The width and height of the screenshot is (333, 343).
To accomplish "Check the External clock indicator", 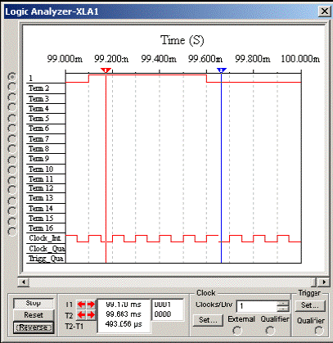I will (237, 331).
